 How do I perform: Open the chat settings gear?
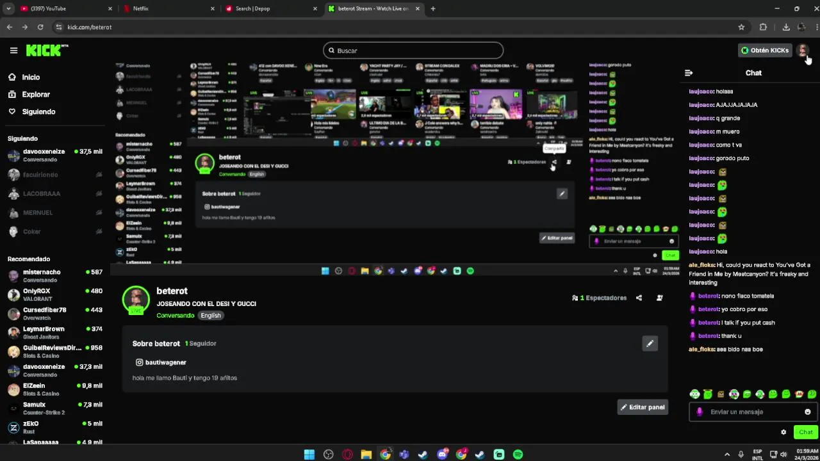pyautogui.click(x=783, y=432)
